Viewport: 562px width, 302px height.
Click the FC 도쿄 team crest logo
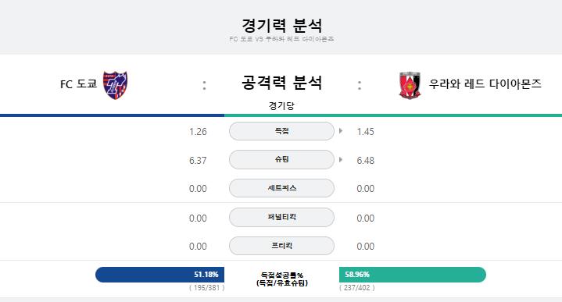click(x=116, y=85)
